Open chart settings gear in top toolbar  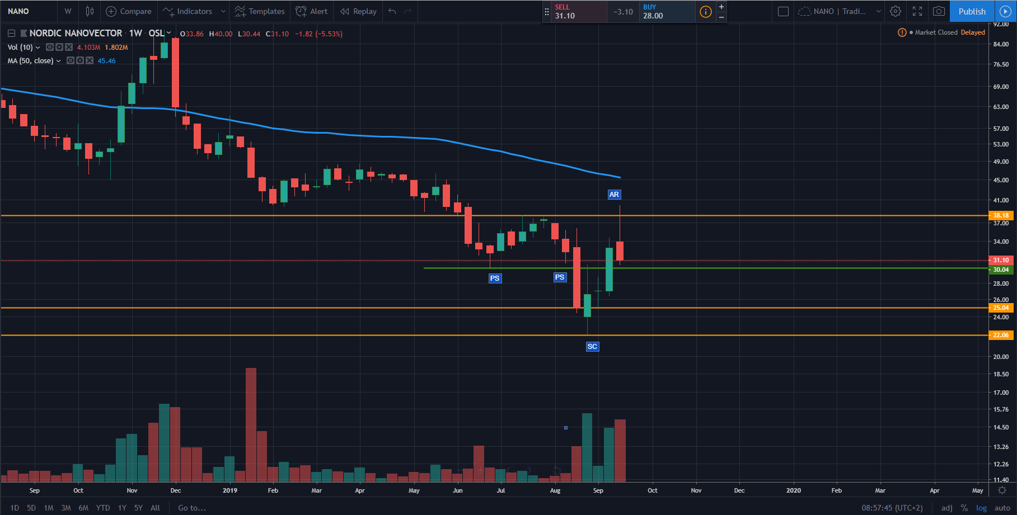click(x=896, y=11)
